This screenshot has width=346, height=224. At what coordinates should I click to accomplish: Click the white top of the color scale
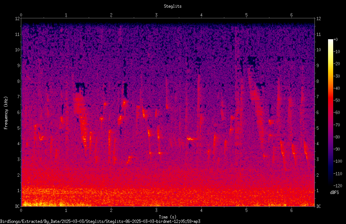click(x=330, y=41)
